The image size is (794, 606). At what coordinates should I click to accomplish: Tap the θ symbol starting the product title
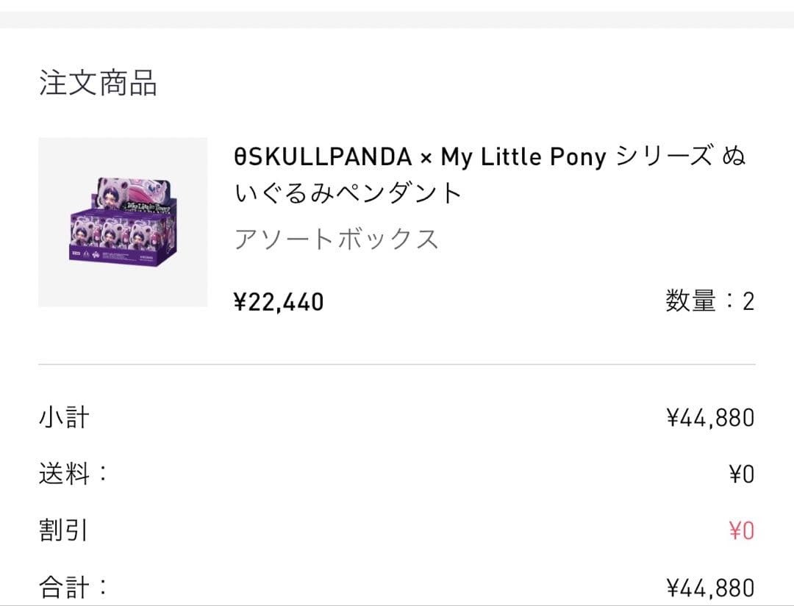pos(240,157)
